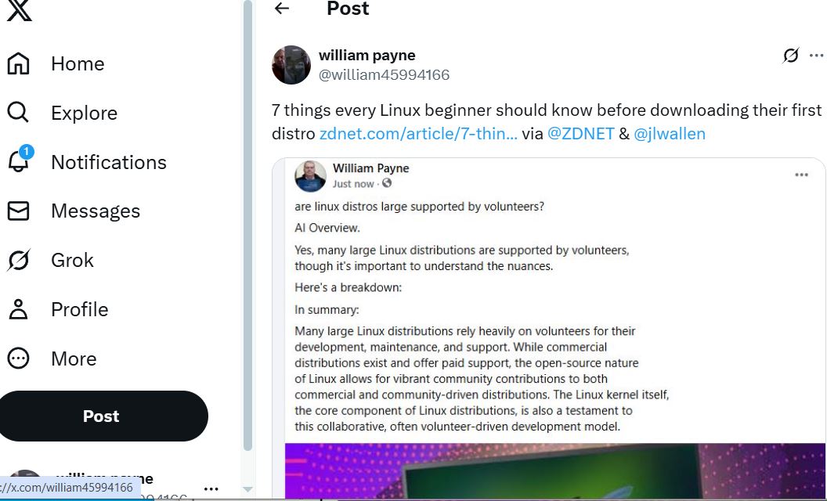The height and width of the screenshot is (501, 827).
Task: Click the @jlwallen mention link
Action: click(670, 133)
